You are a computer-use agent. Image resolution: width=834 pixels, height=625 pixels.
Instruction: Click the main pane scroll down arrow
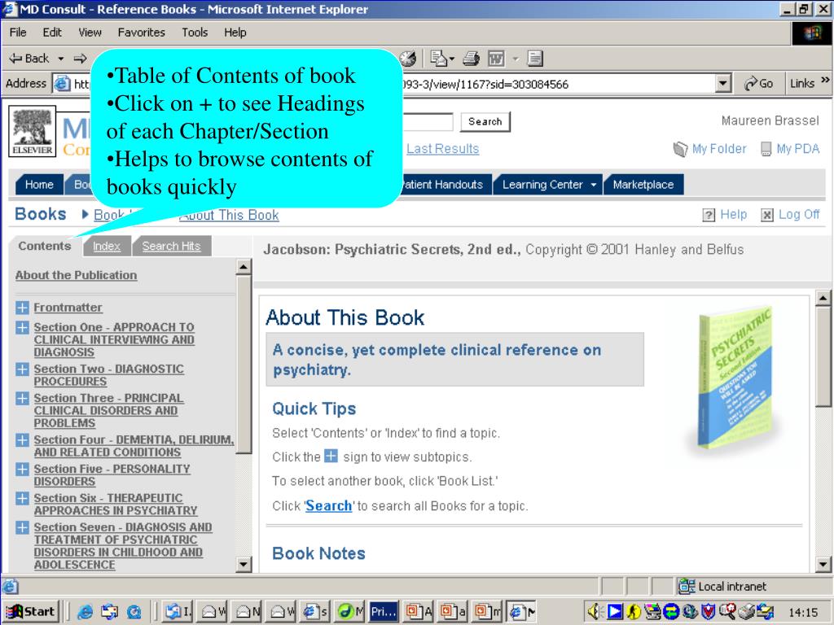coord(823,564)
